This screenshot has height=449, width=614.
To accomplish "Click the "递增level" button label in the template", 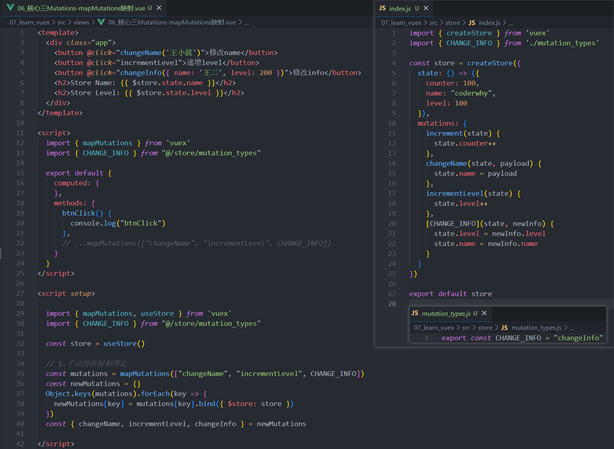I will (204, 63).
